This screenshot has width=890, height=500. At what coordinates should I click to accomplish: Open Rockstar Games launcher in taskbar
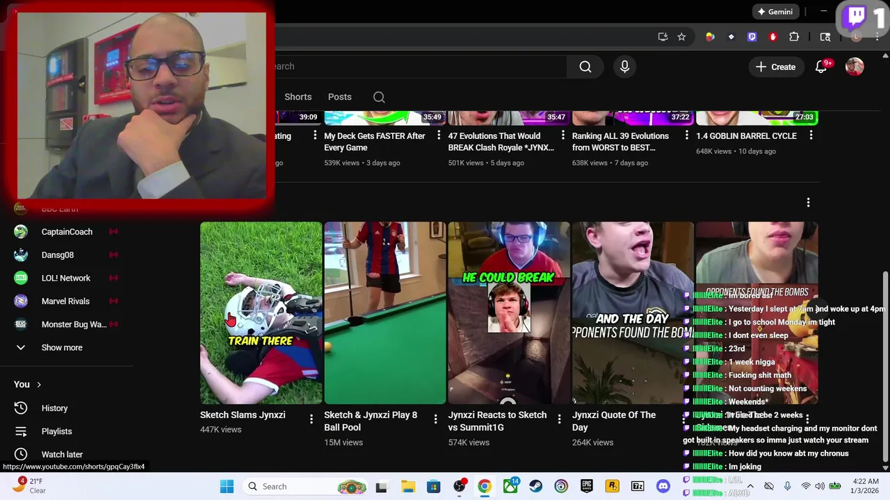[613, 487]
